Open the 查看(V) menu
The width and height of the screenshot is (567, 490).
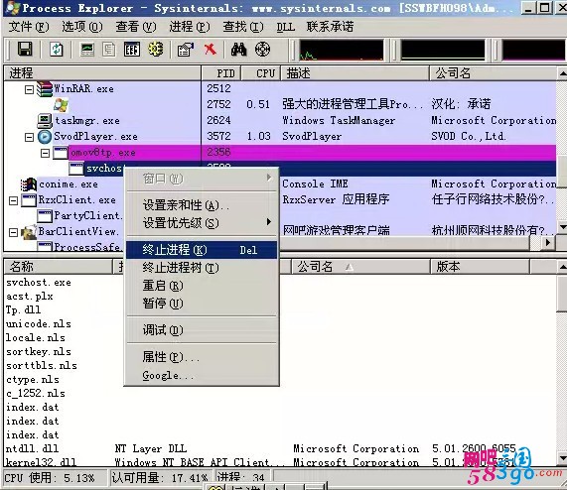coord(136,27)
